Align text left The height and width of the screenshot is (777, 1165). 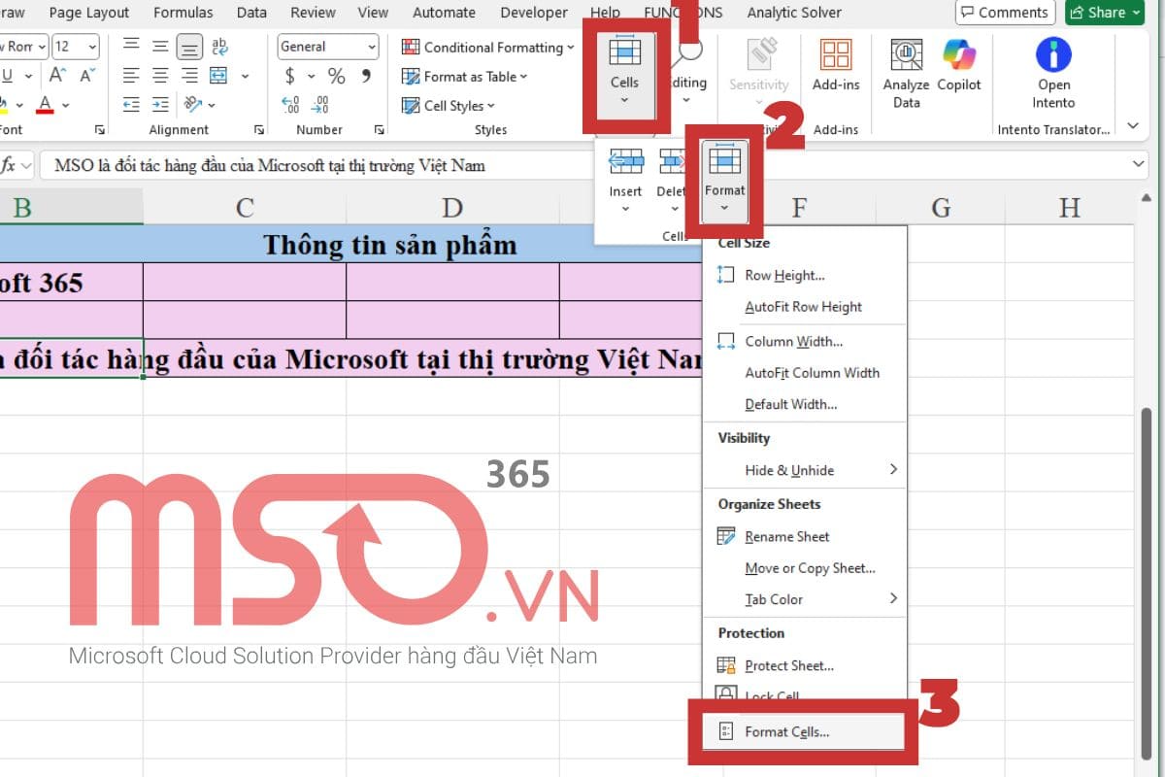point(131,76)
